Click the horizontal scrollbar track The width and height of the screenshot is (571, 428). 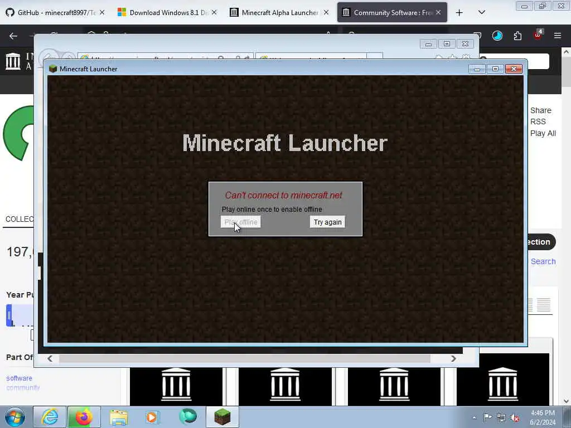point(251,358)
